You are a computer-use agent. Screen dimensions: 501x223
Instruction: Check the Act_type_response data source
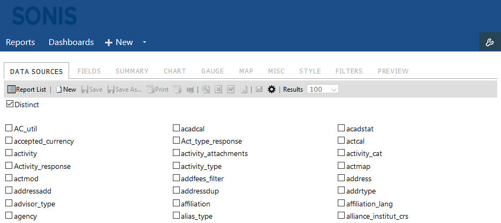tap(177, 140)
